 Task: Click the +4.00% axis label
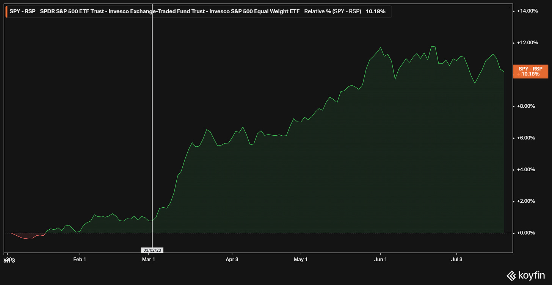pyautogui.click(x=526, y=169)
